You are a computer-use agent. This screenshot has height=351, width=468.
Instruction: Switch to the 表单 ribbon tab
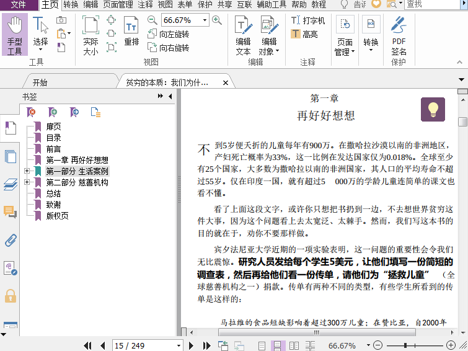[185, 4]
